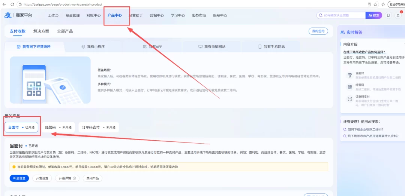Reload the page with the refresh icon
Screen dimensions: 405x196
pyautogui.click(x=12, y=4)
